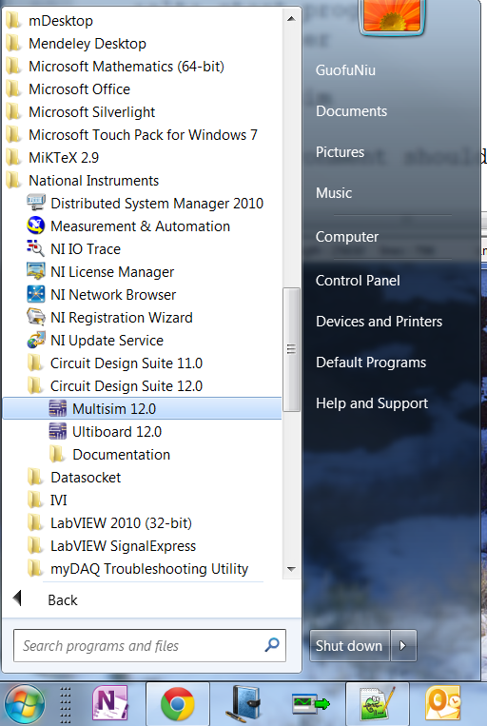Open the GuofuNiu user folder
The width and height of the screenshot is (487, 726).
(345, 69)
